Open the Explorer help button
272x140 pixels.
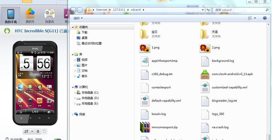coord(265,18)
